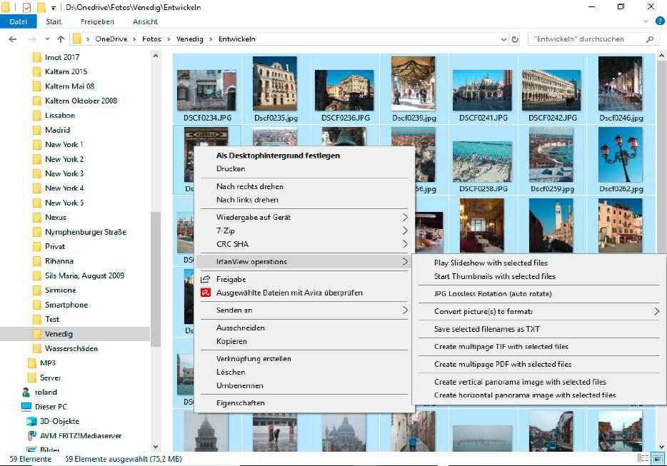
Task: Switch to details list view icon
Action: pos(643,458)
